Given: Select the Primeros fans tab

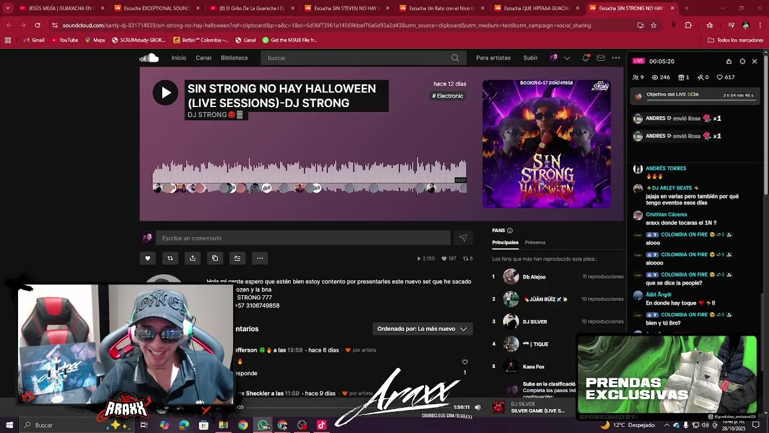Looking at the screenshot, I should [535, 242].
